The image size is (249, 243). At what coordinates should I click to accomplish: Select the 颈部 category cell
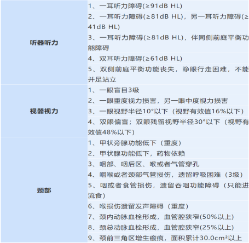point(44,190)
